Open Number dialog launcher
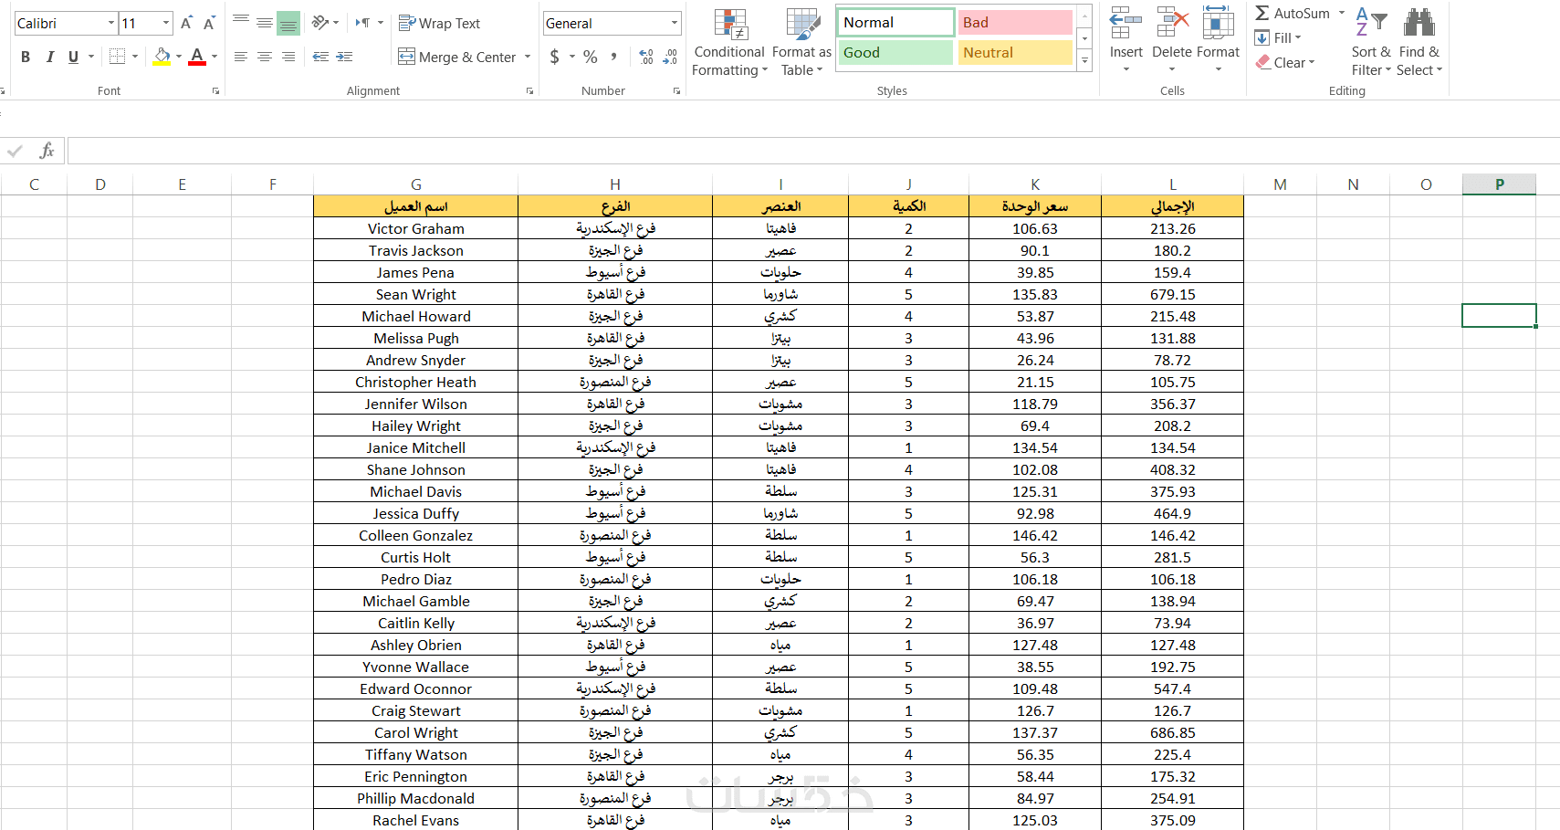This screenshot has height=830, width=1560. (x=676, y=91)
